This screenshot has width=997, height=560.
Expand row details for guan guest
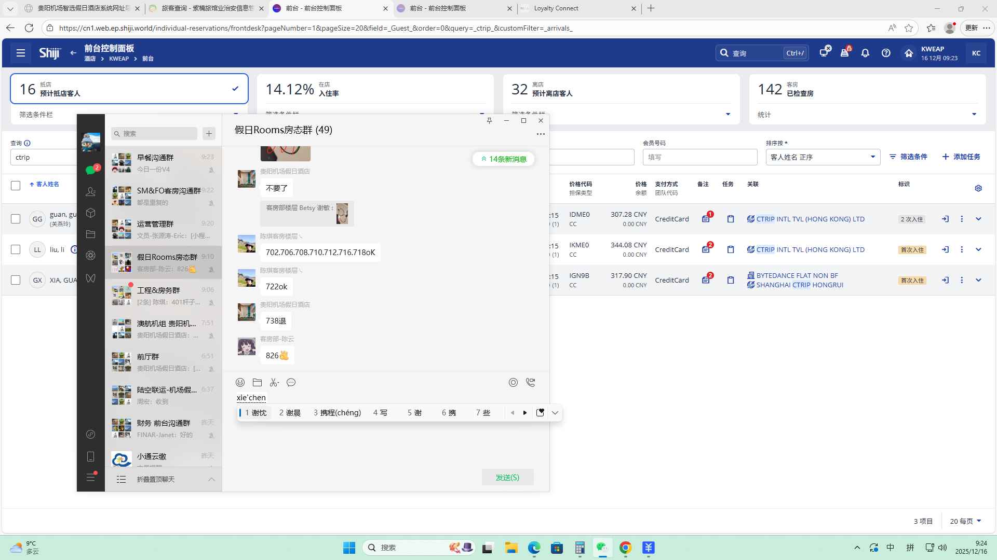point(978,219)
